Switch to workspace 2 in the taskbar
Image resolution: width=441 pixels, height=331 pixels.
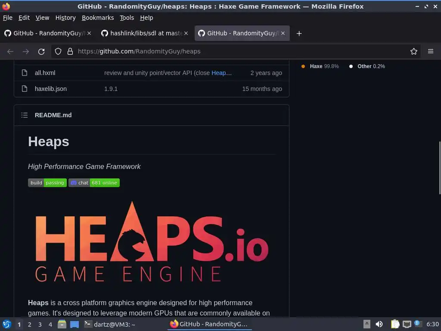(30, 325)
